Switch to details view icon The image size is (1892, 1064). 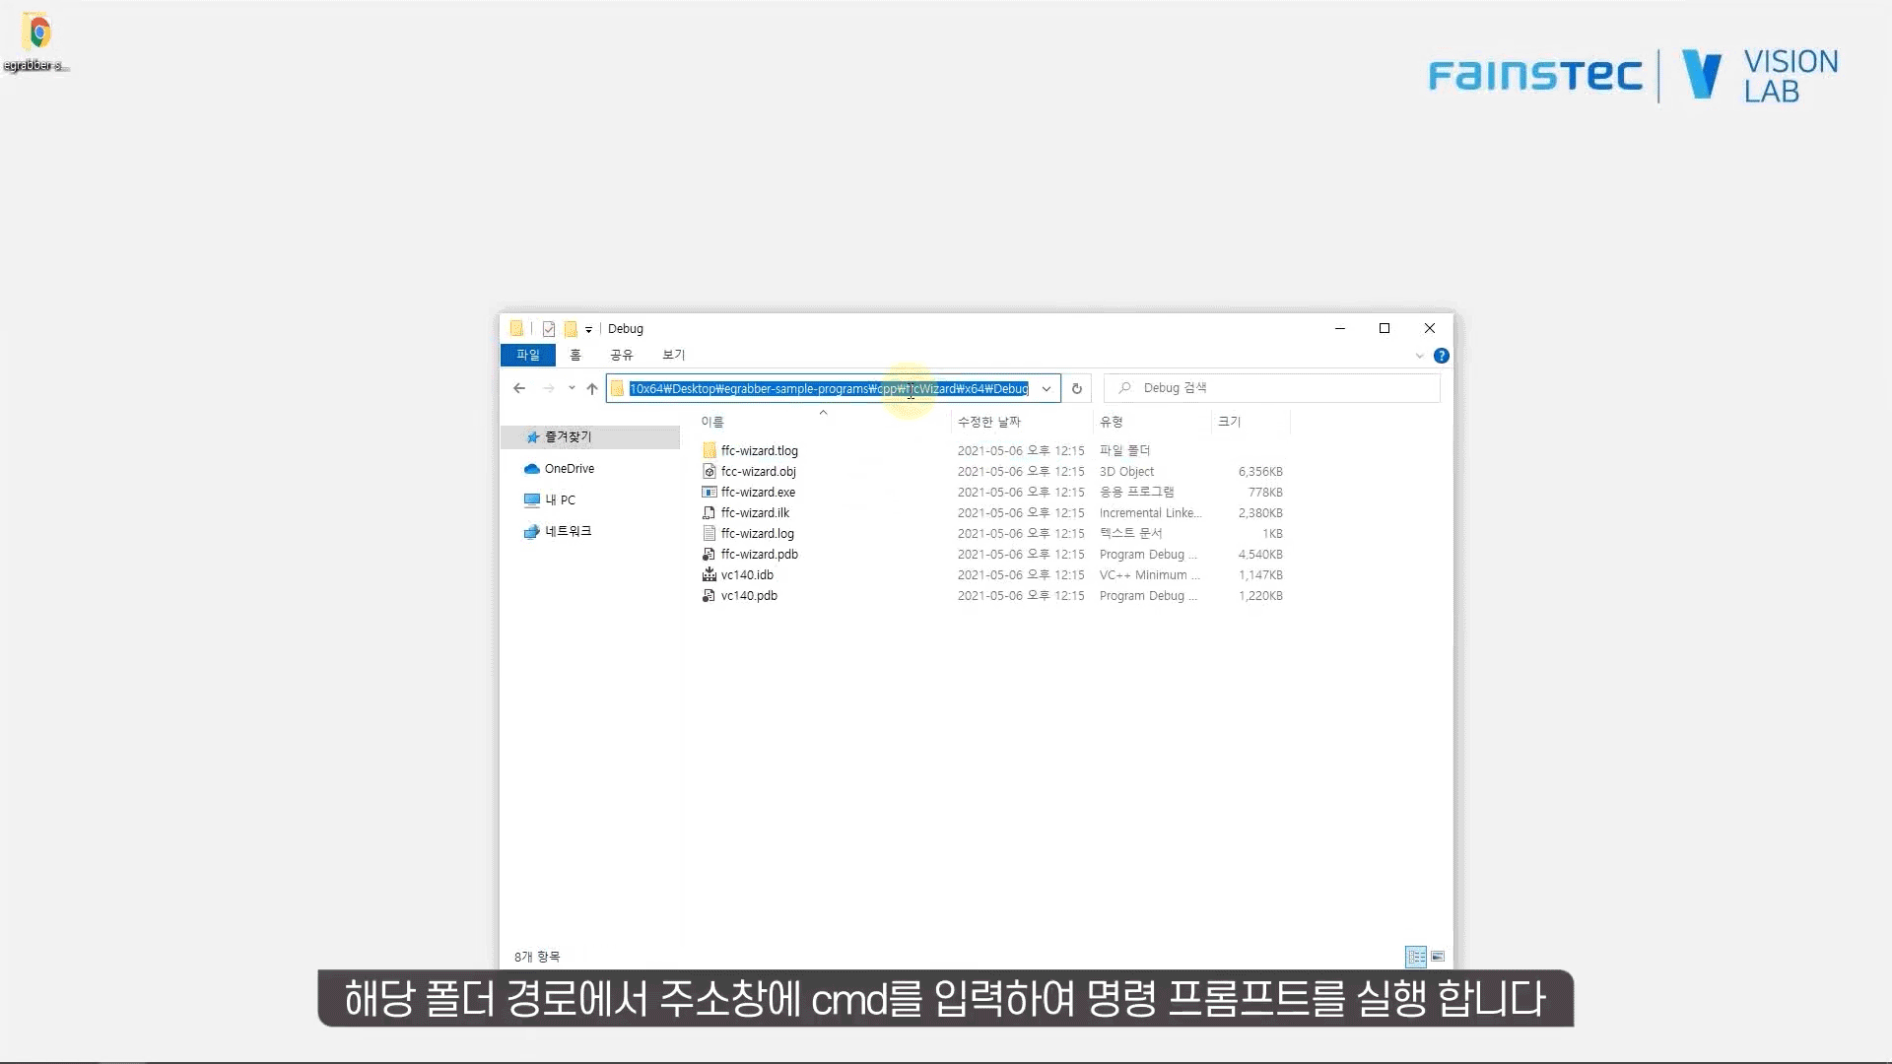click(x=1416, y=957)
